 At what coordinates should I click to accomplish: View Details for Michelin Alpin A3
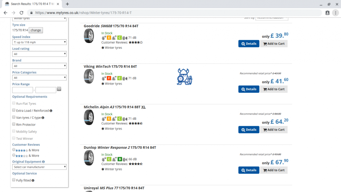(x=249, y=130)
